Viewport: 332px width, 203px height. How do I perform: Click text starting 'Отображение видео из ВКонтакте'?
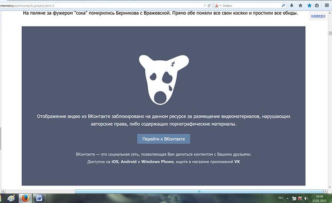[x=163, y=120]
